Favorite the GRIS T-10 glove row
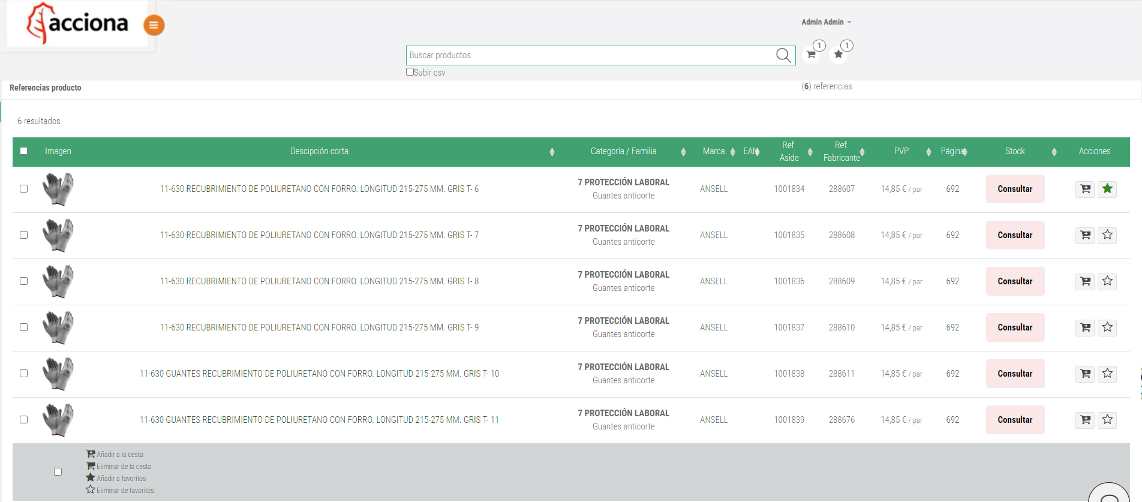The width and height of the screenshot is (1142, 502). click(1107, 374)
